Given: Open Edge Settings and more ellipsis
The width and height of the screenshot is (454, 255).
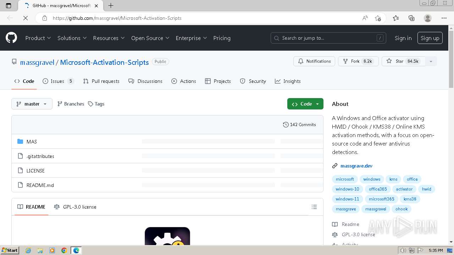Looking at the screenshot, I should [x=444, y=18].
